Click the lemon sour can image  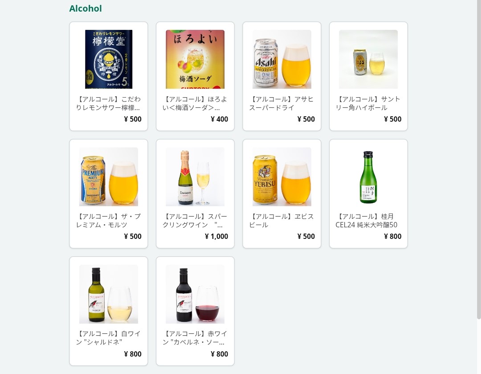(109, 59)
